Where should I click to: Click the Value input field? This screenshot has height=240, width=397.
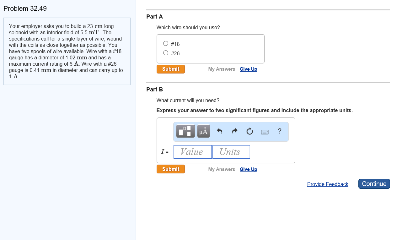[x=192, y=152]
